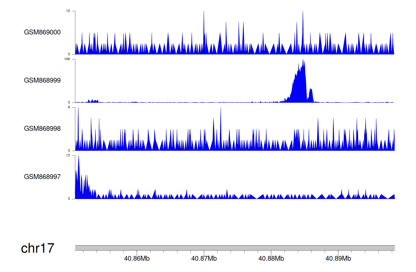Select the 40.87Mb position label
This screenshot has height=272, width=416.
click(204, 259)
